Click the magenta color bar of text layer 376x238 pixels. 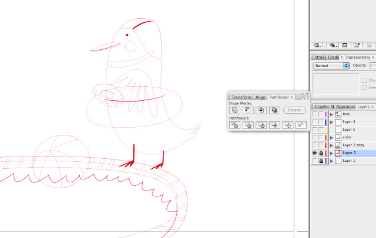(325, 114)
